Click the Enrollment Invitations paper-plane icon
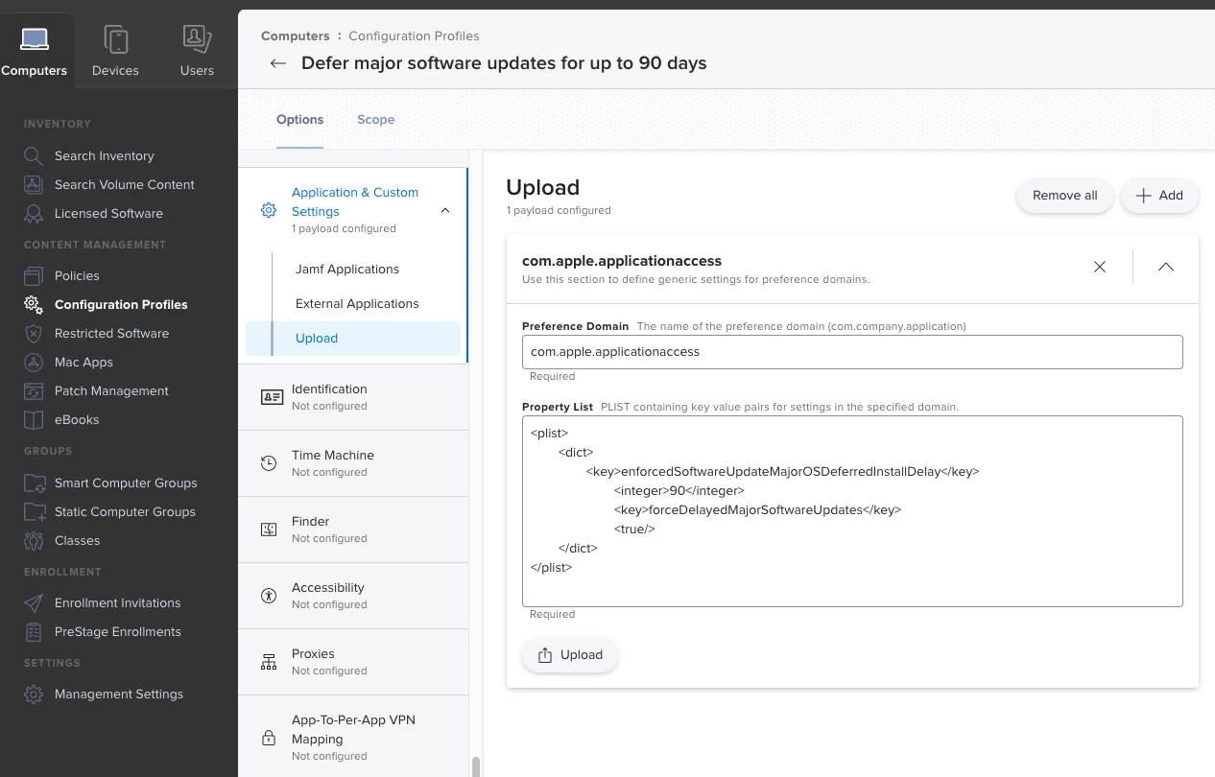This screenshot has width=1215, height=777. (34, 602)
